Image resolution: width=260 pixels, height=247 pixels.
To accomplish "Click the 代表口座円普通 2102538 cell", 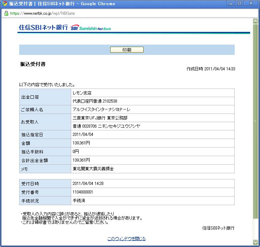I will pos(153,101).
